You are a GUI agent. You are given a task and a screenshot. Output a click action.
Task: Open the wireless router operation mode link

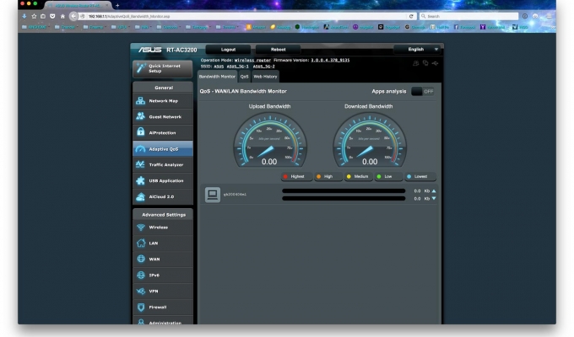point(252,60)
